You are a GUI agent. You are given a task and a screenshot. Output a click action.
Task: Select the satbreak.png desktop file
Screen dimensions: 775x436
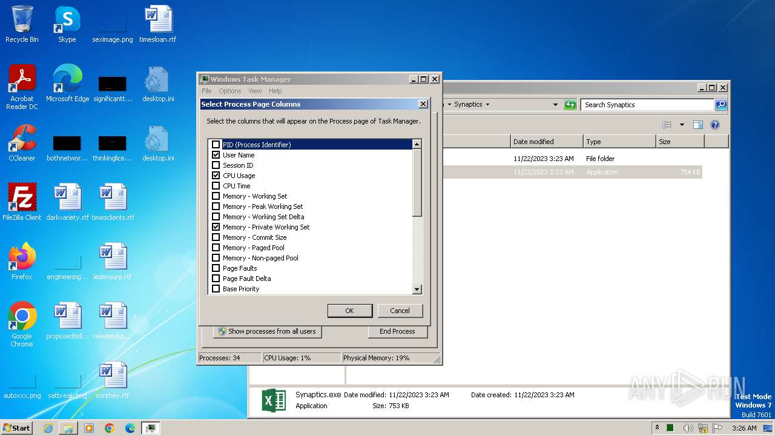point(67,388)
